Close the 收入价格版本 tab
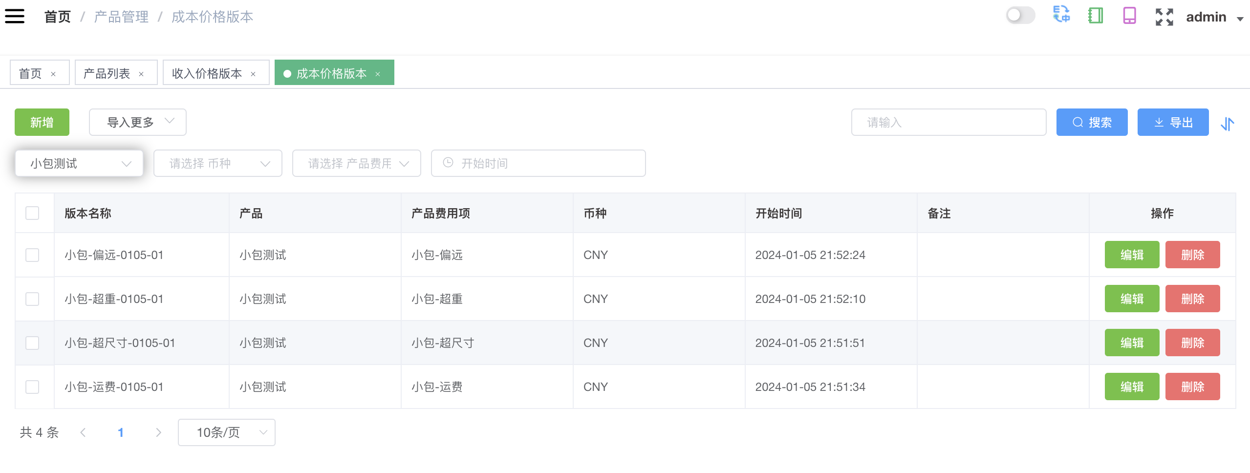This screenshot has height=473, width=1250. (253, 74)
